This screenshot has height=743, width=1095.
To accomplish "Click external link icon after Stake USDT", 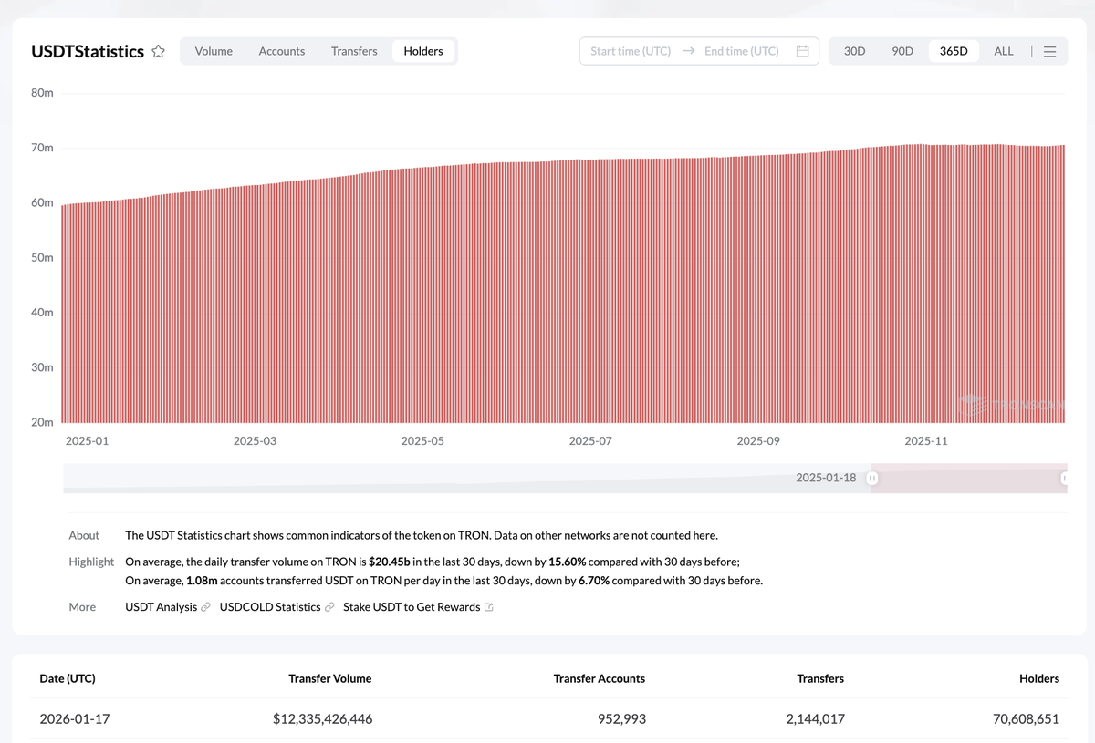I will [489, 607].
